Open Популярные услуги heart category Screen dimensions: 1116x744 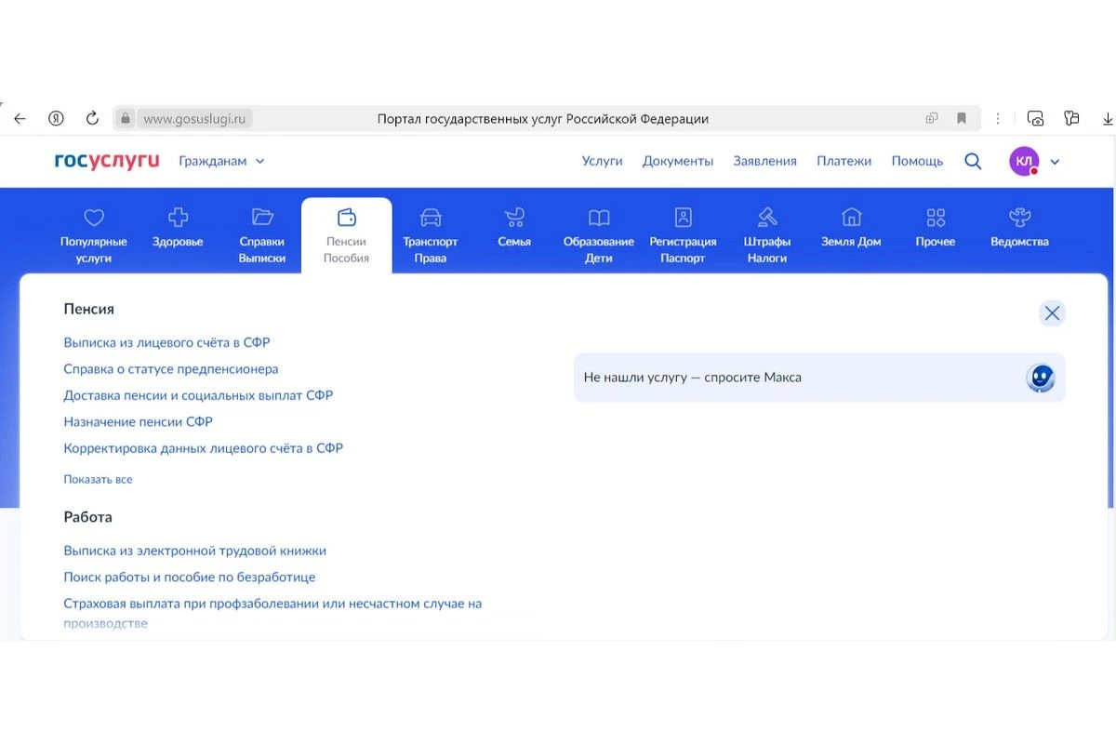point(94,236)
